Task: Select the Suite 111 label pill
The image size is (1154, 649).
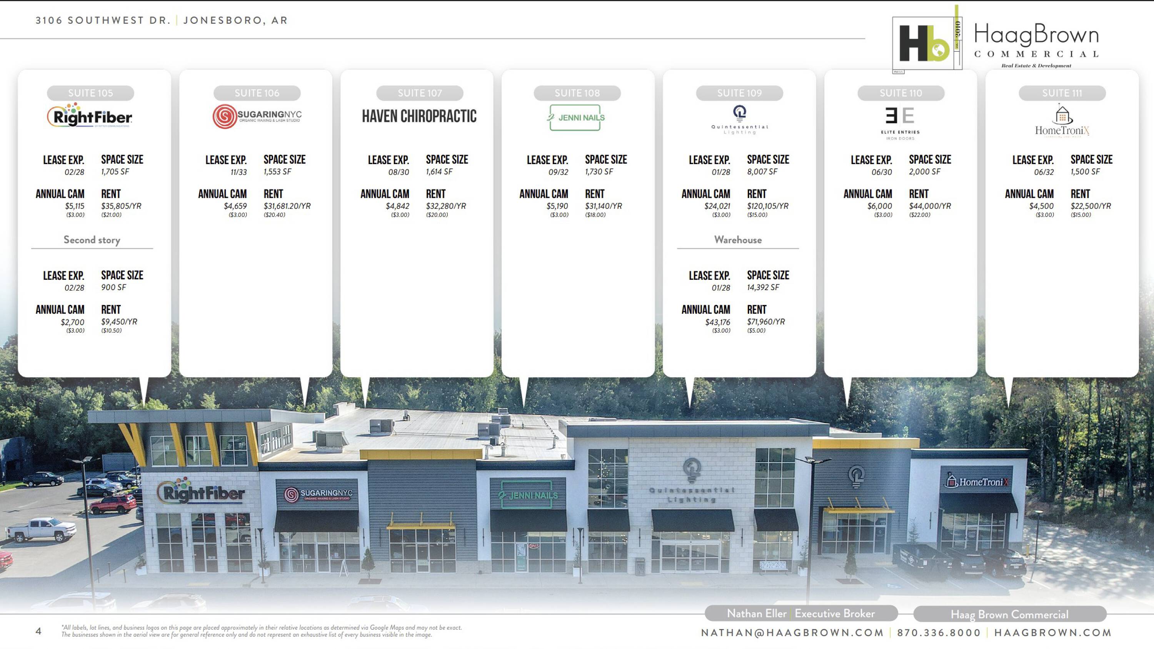Action: coord(1062,93)
